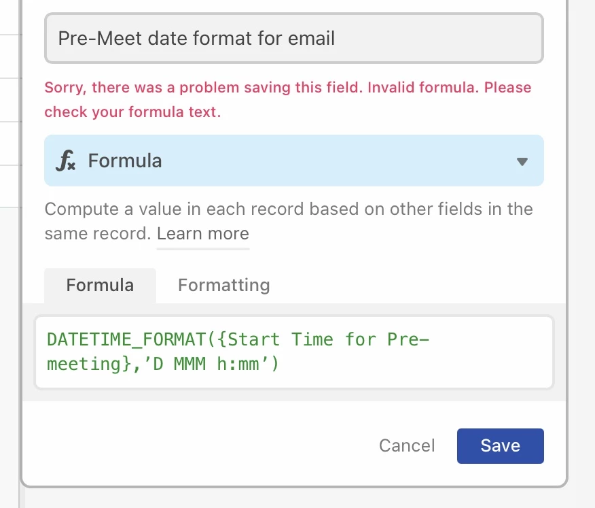
Task: Click the gray area around the formula editor
Action: click(294, 395)
